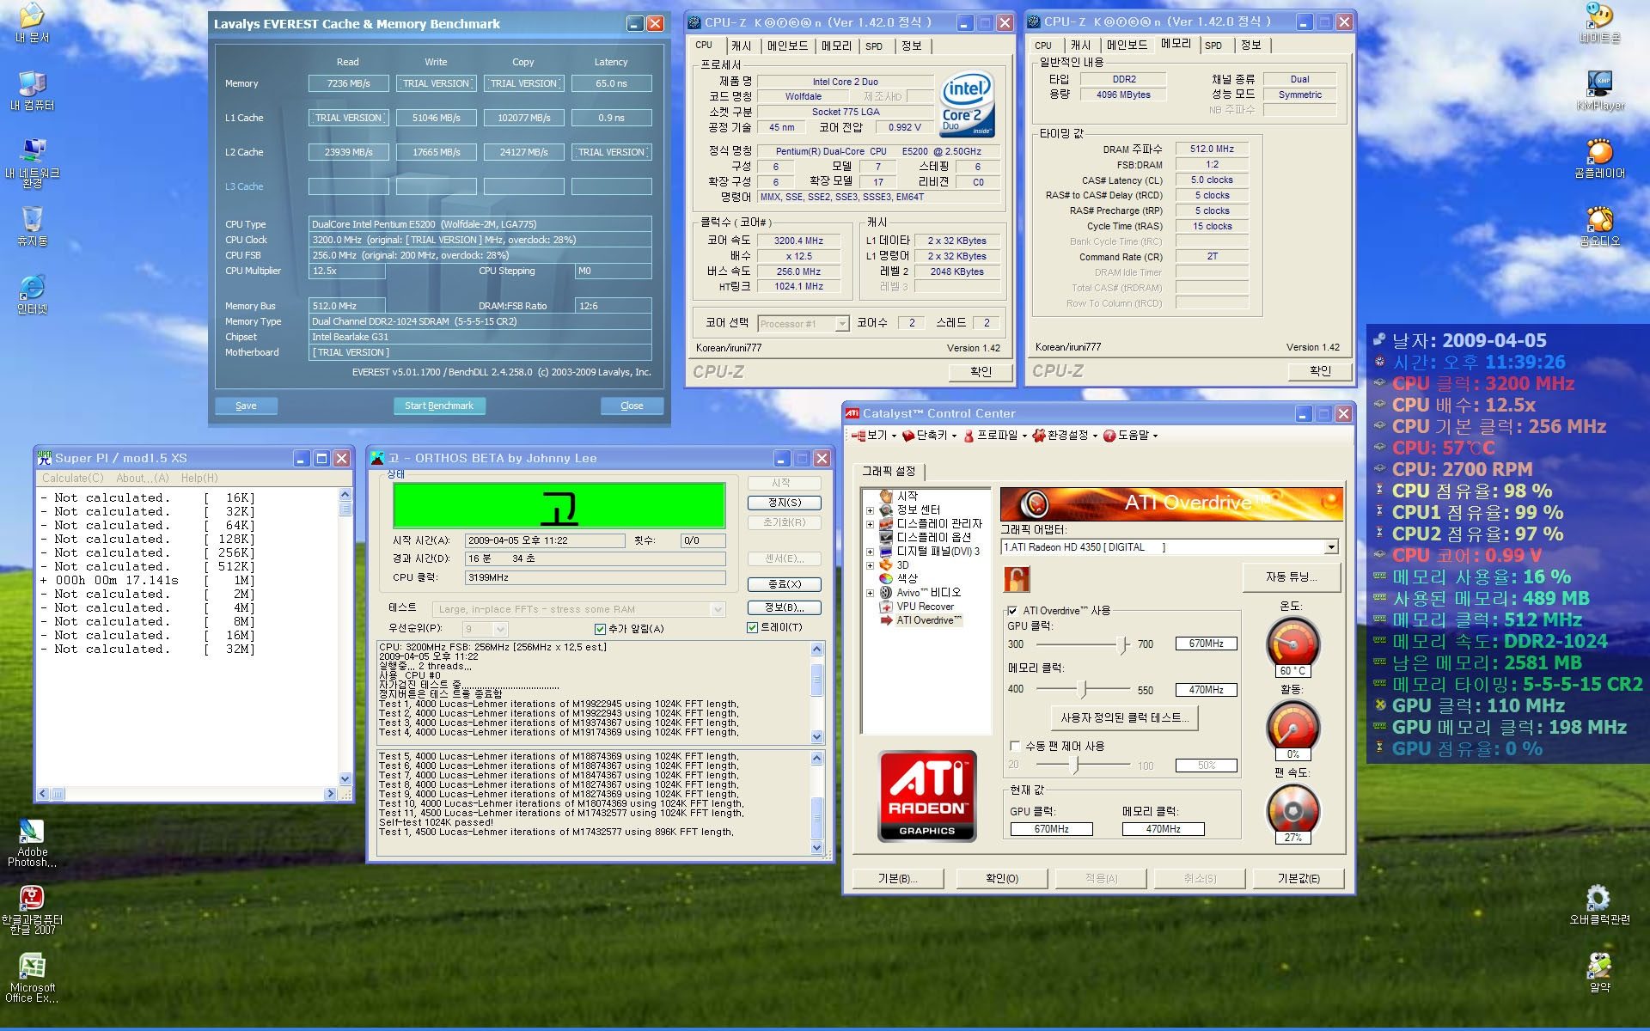Select 시작 item in Catalyst tree
Image resolution: width=1650 pixels, height=1031 pixels.
click(x=907, y=496)
